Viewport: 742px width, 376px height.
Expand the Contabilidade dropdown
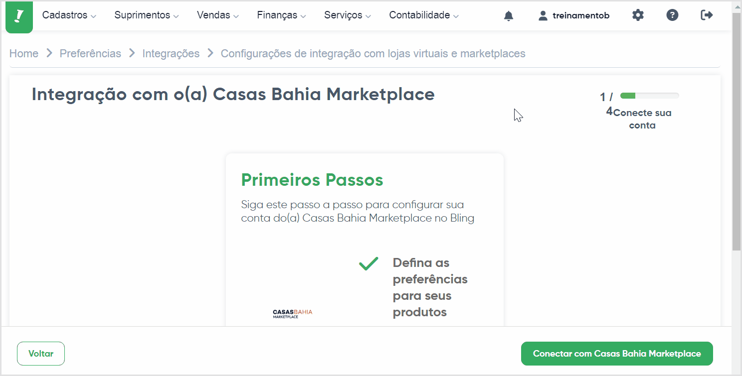point(423,15)
